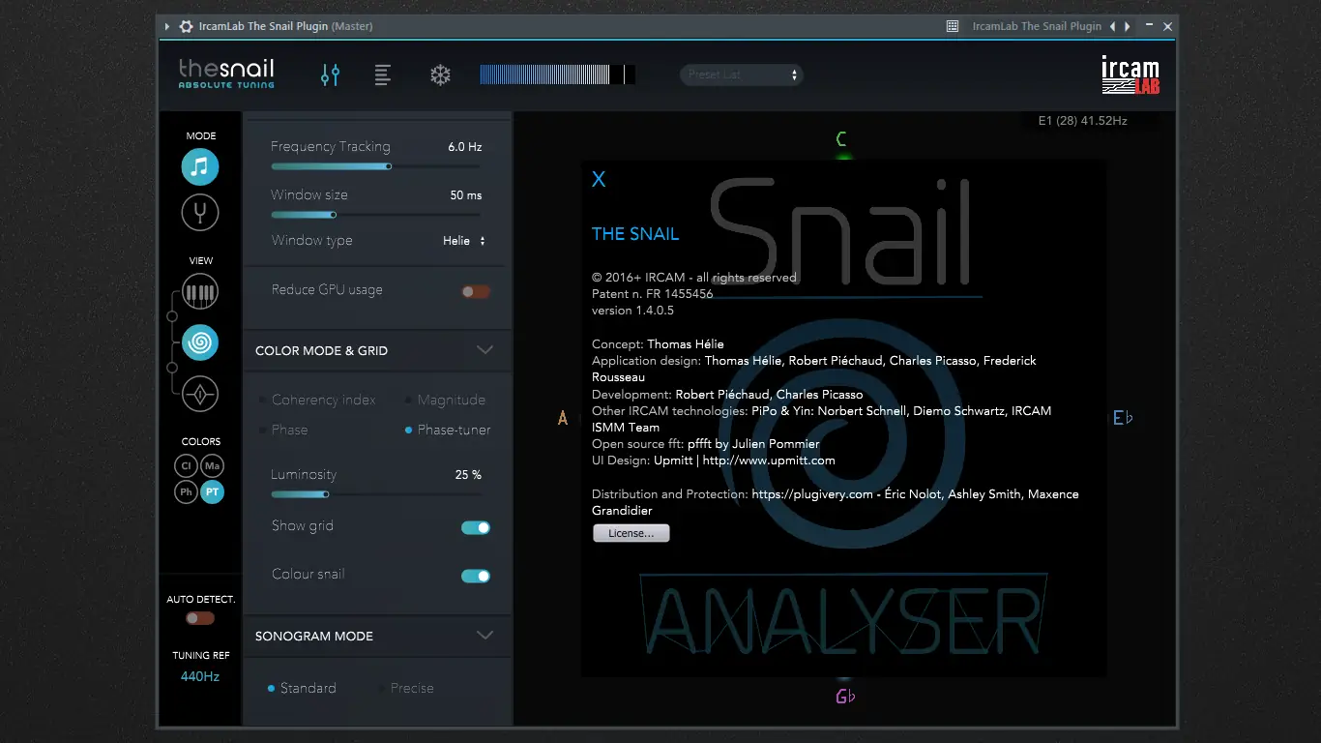Enable the Auto Detect switch

(200, 618)
